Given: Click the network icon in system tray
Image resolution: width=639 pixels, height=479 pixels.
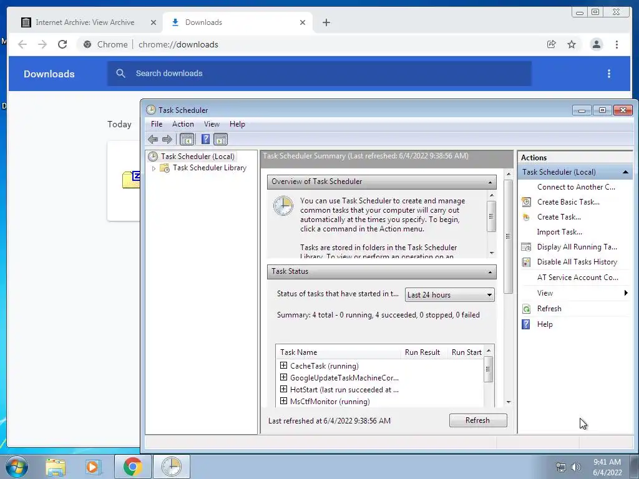Looking at the screenshot, I should point(561,467).
